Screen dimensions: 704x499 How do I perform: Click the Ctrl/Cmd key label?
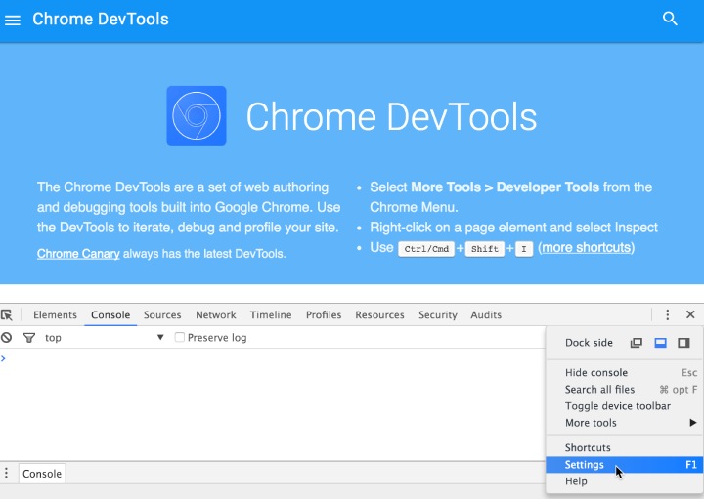tap(426, 249)
